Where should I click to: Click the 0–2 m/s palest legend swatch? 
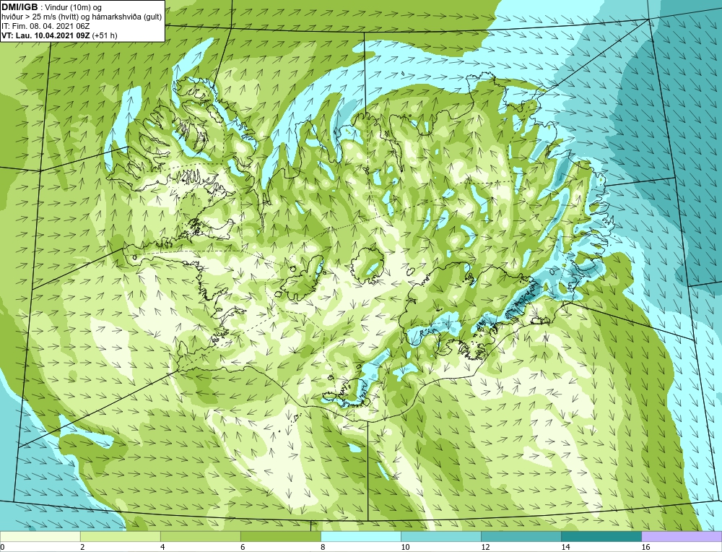tap(40, 536)
